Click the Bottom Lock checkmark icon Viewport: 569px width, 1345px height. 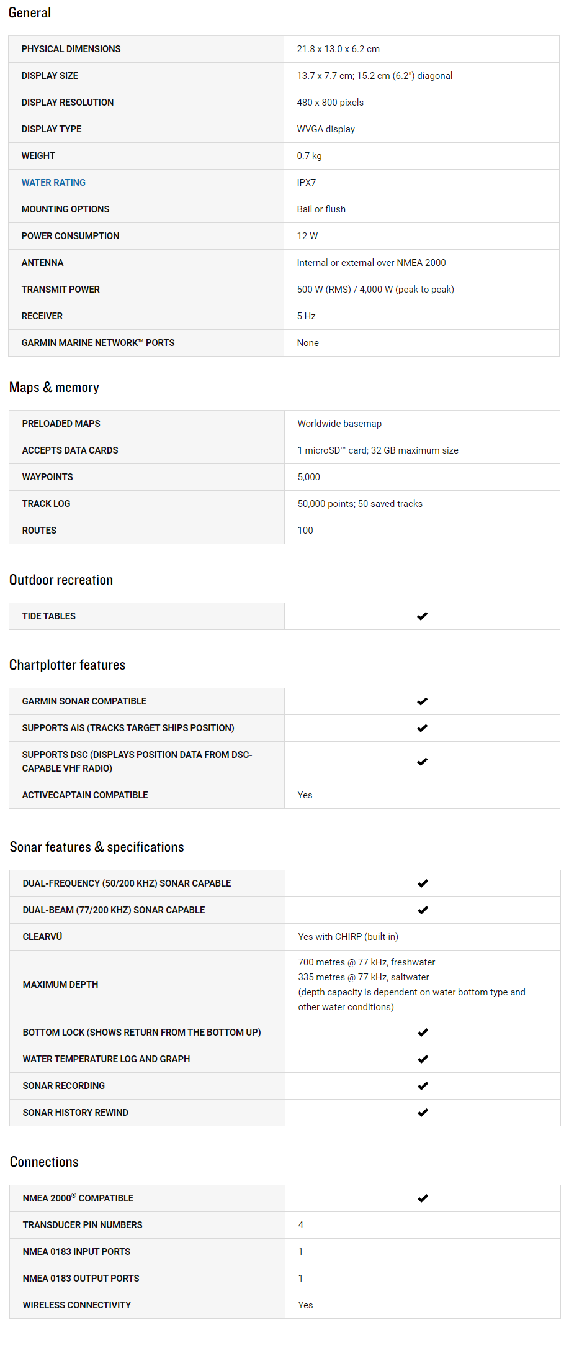click(423, 1033)
